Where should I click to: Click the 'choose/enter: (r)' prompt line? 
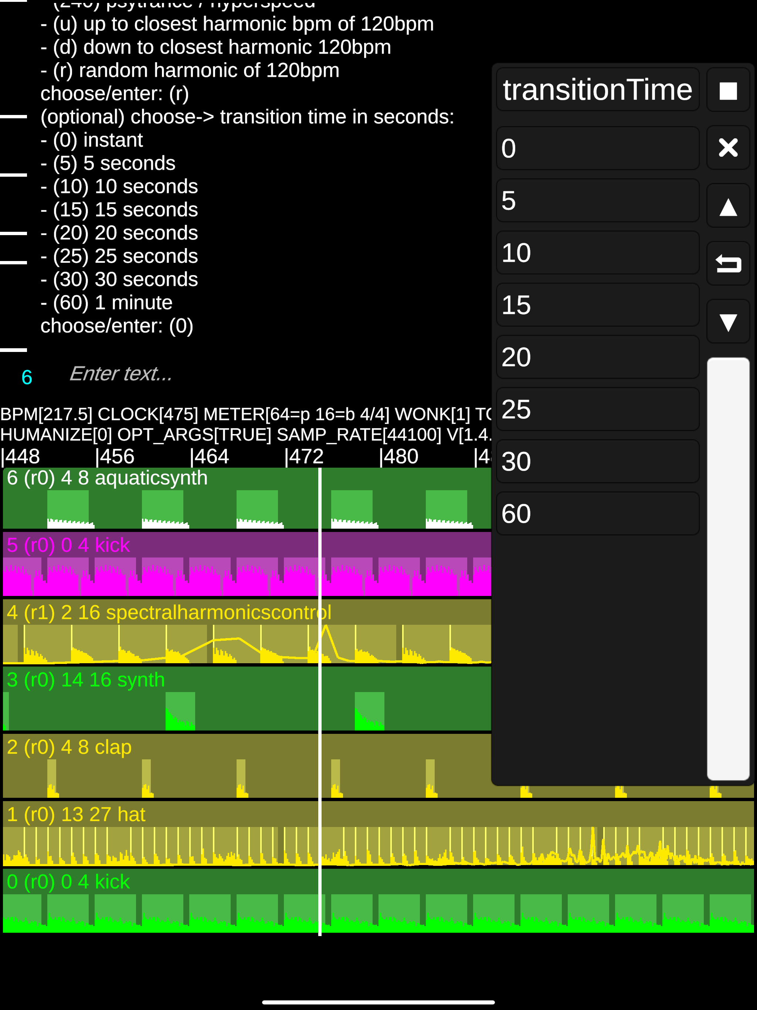[115, 94]
